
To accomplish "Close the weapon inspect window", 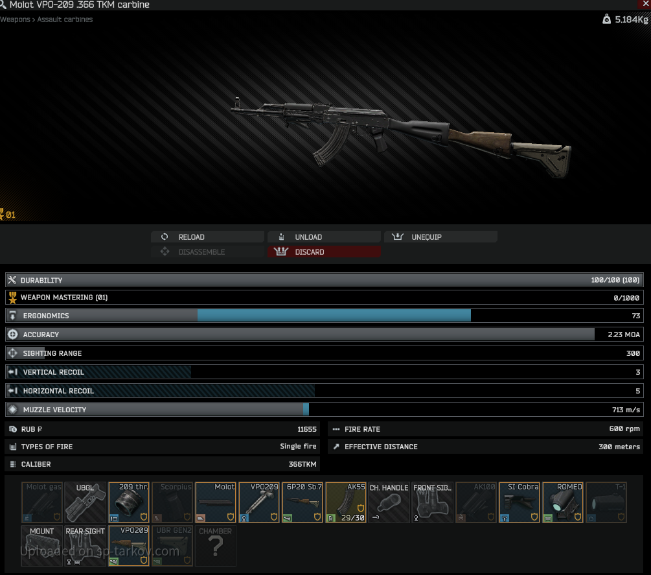I will pyautogui.click(x=646, y=4).
